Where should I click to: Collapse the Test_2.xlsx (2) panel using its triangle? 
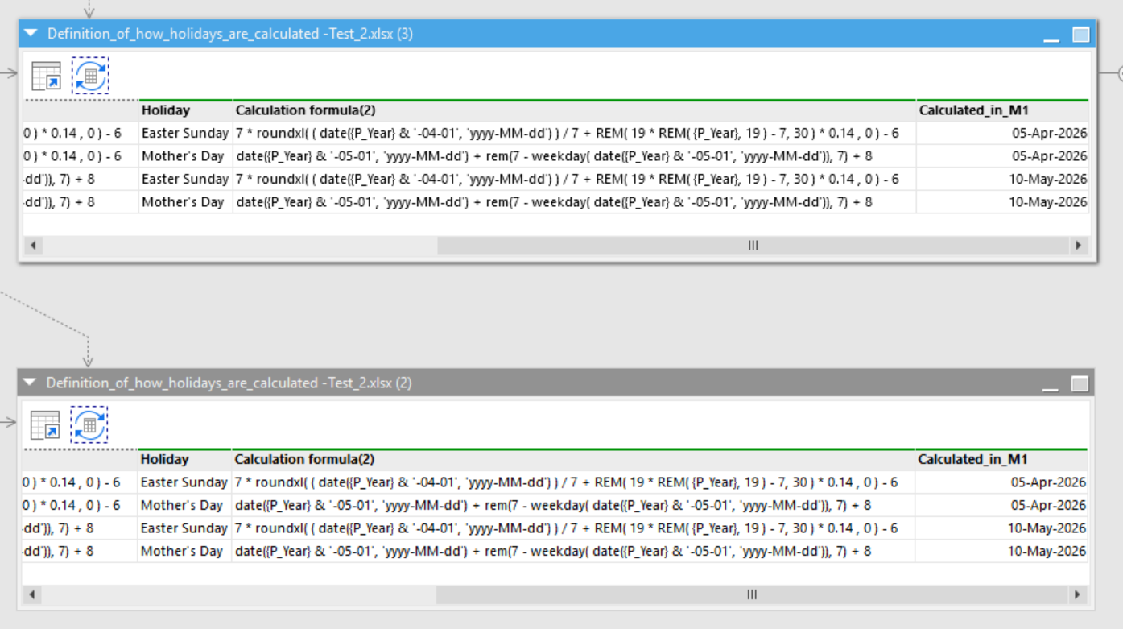tap(30, 383)
